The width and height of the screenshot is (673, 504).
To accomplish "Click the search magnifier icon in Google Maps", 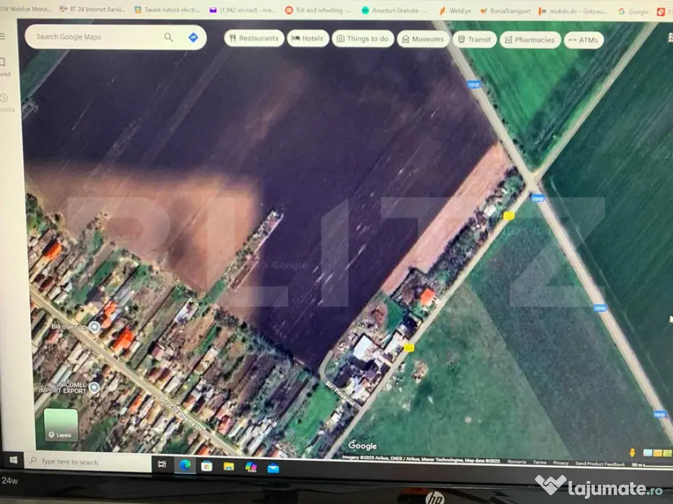I will coord(169,37).
